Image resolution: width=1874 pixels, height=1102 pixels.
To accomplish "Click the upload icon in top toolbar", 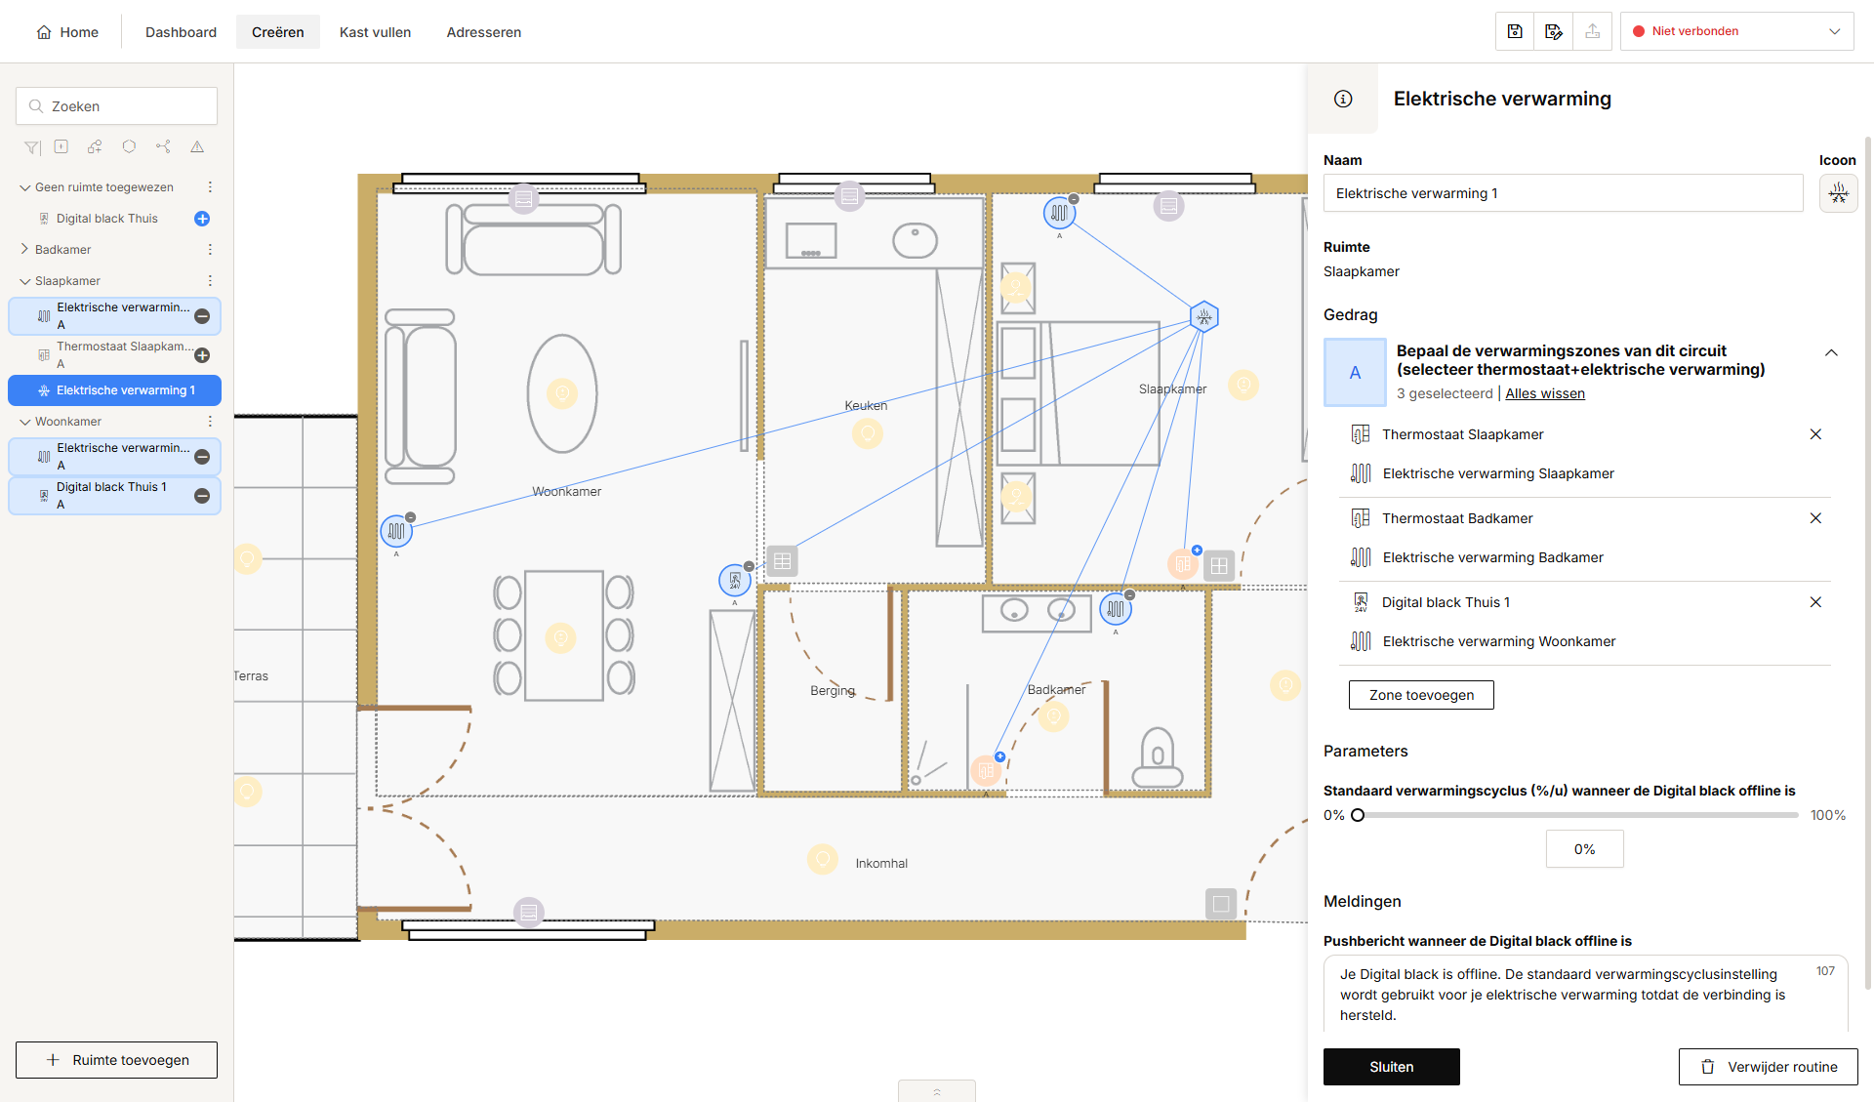I will (1593, 31).
